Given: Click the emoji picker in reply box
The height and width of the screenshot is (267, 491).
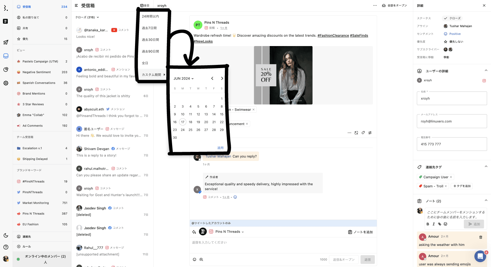Looking at the screenshot, I should (x=195, y=260).
